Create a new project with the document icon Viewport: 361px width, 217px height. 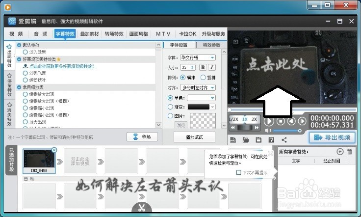click(233, 139)
